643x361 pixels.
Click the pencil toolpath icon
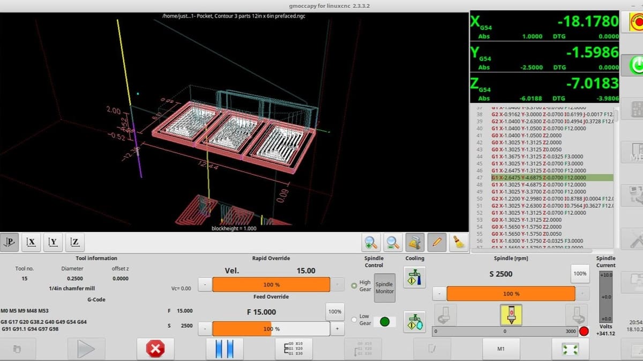(437, 242)
